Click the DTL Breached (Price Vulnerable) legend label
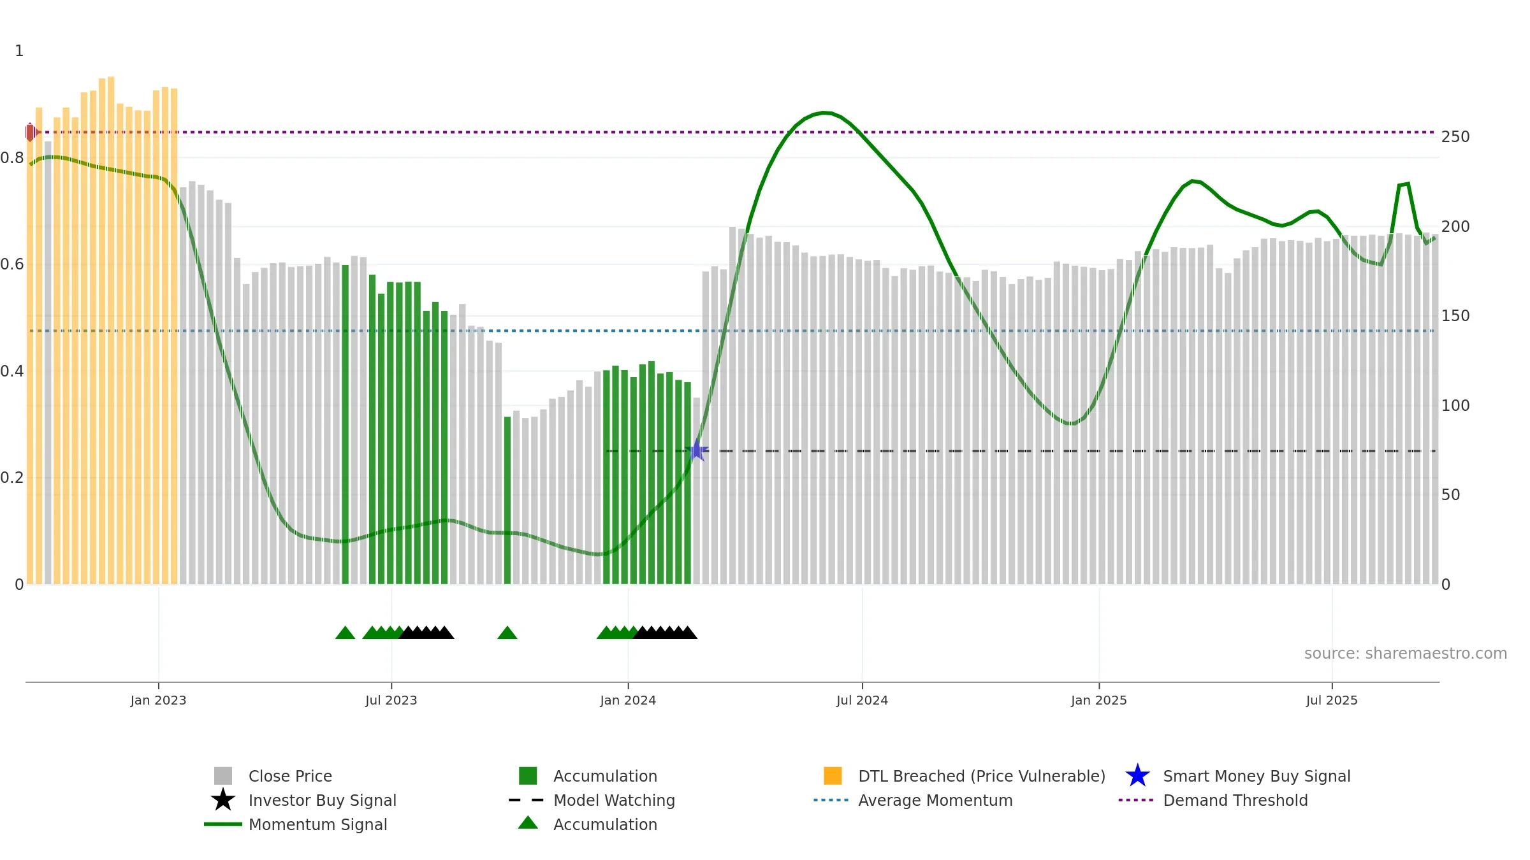Screen dimensions: 1530x860 click(x=981, y=776)
